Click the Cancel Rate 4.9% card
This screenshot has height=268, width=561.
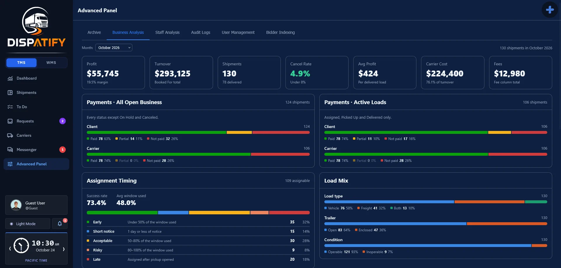(x=317, y=73)
